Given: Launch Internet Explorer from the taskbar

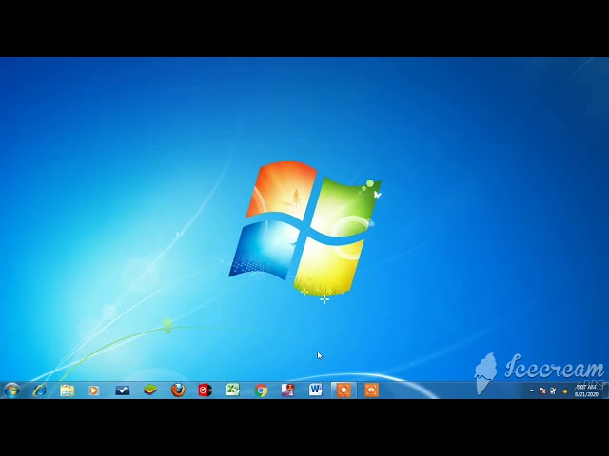Looking at the screenshot, I should [x=39, y=390].
